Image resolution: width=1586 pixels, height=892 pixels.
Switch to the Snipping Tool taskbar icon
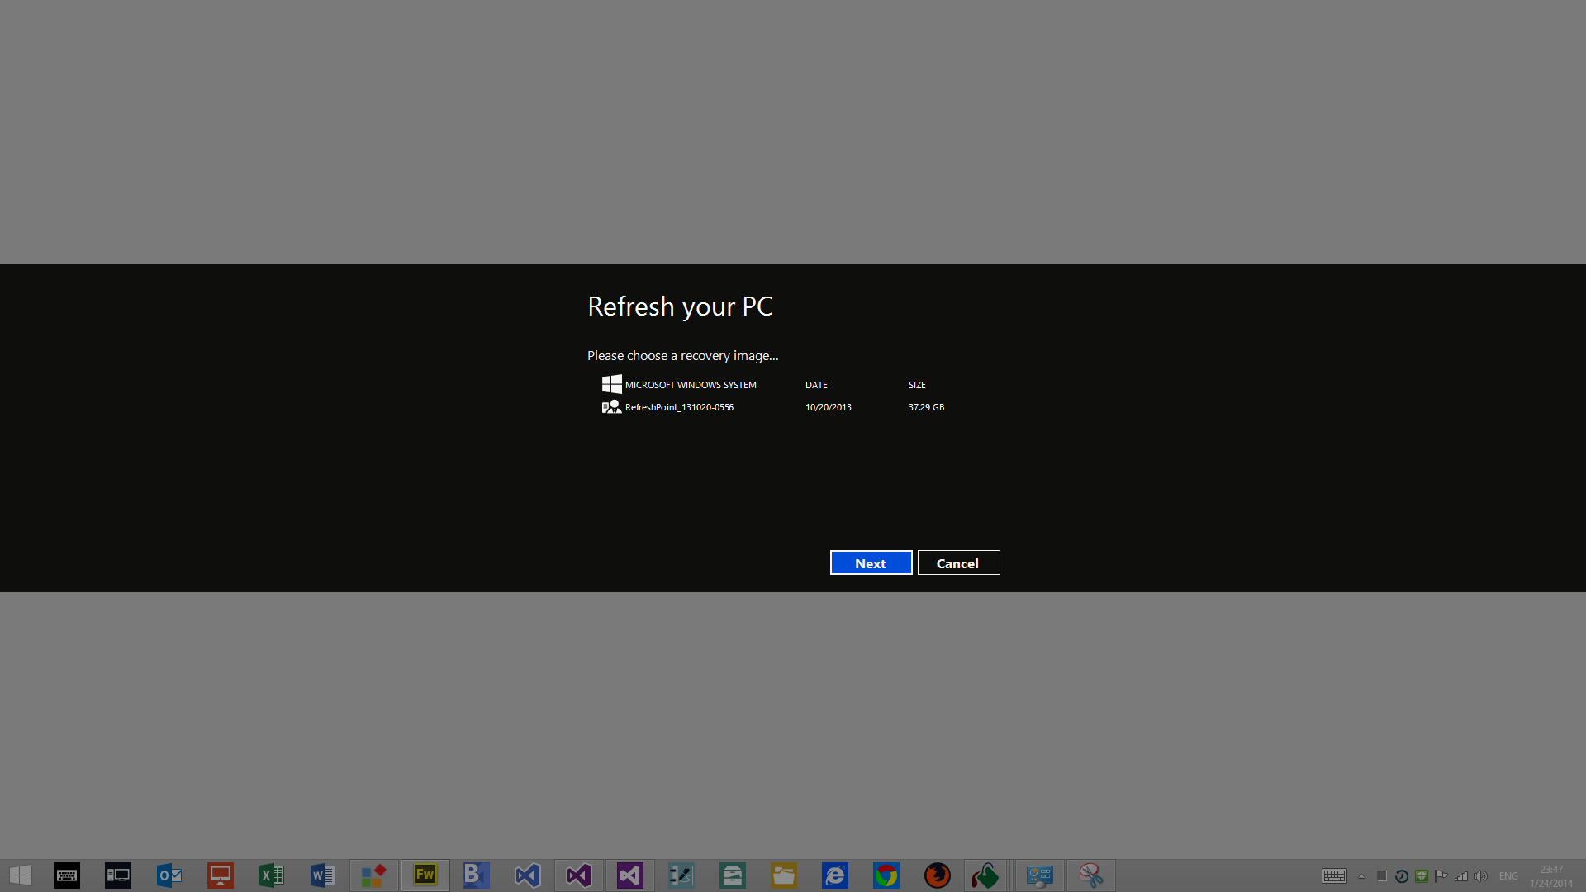1091,875
